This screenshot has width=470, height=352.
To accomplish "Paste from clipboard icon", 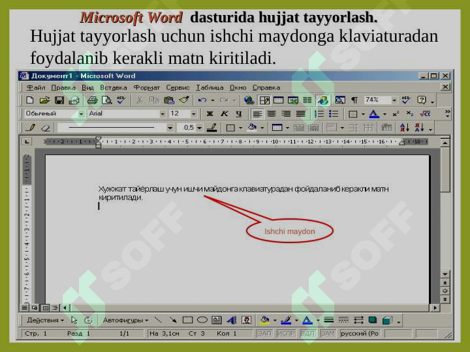I will pos(169,100).
